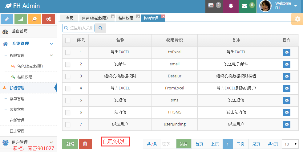This screenshot has width=303, height=152.
Task: Open the page size dropdown showing 10
Action: click(290, 144)
